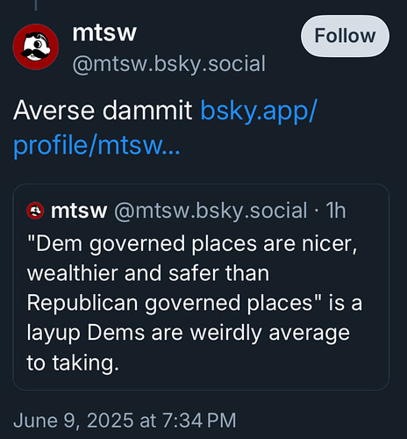The image size is (407, 439).
Task: Tap the '7:34 PM' post time
Action: pos(199,421)
